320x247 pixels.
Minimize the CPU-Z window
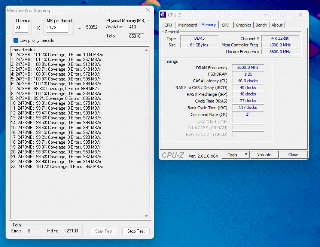266,15
